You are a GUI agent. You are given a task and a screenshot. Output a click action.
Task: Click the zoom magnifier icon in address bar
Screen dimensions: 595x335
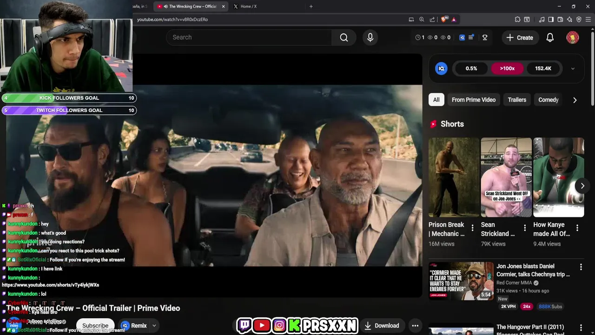[x=422, y=20]
